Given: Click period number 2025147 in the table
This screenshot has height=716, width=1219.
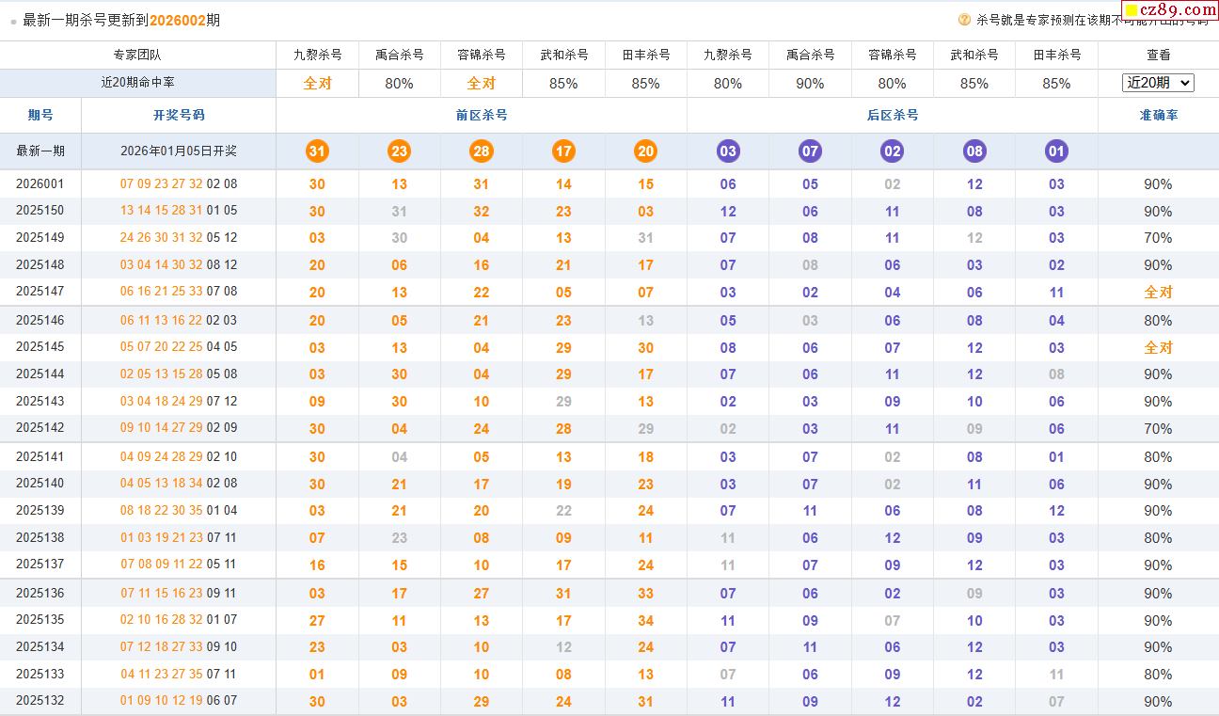Looking at the screenshot, I should click(x=40, y=292).
